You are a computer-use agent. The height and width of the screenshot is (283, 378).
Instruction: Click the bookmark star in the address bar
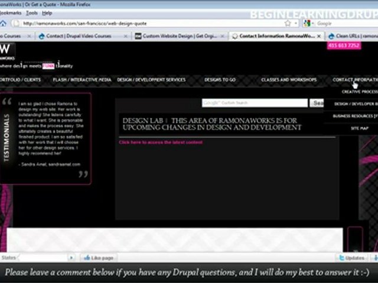(x=288, y=23)
